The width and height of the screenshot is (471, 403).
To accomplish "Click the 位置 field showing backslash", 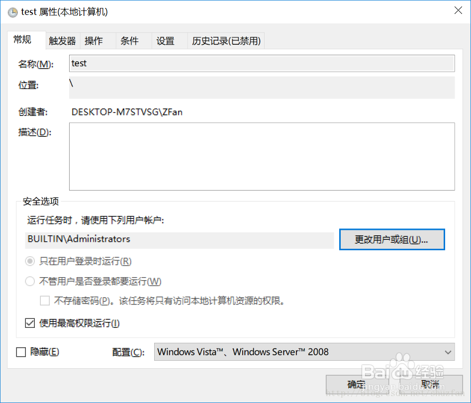I will tap(262, 88).
